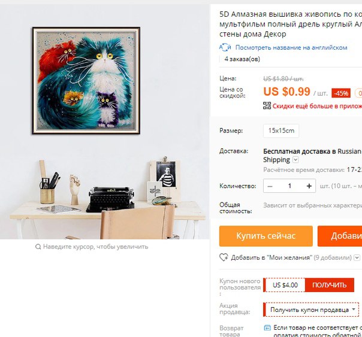Click the quantity input field
The image size is (362, 337).
coord(289,186)
